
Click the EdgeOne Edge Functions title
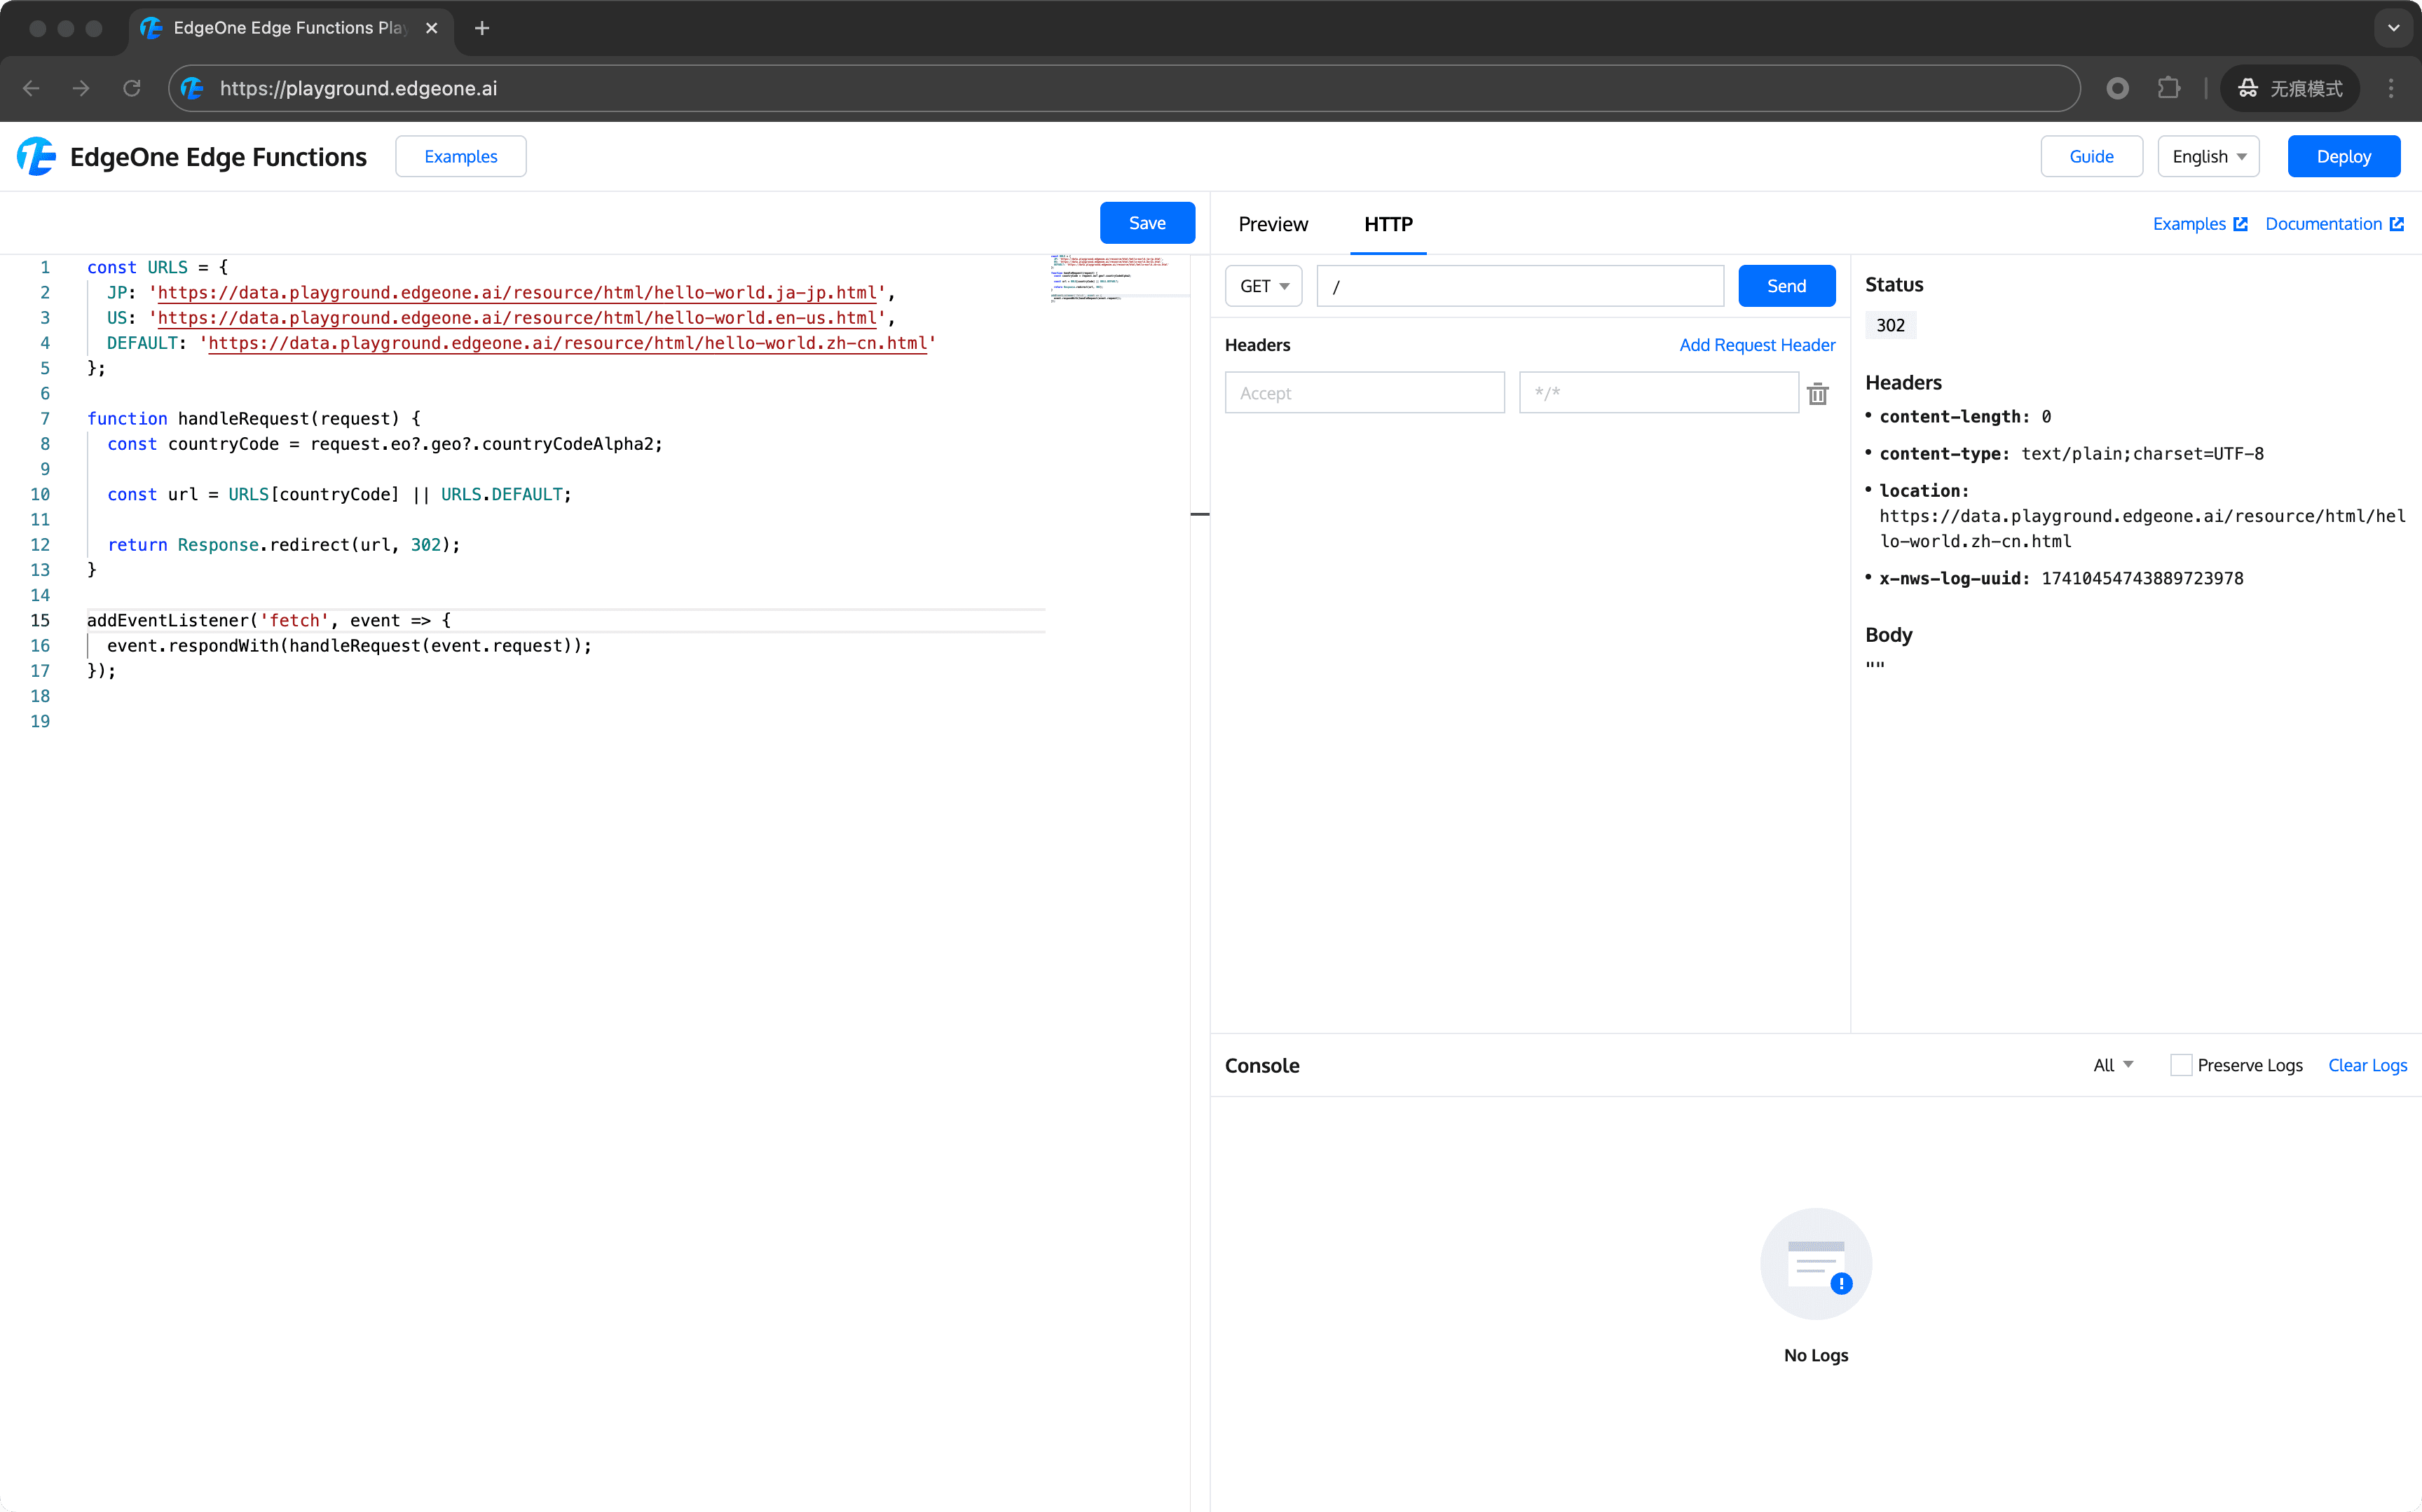coord(218,157)
